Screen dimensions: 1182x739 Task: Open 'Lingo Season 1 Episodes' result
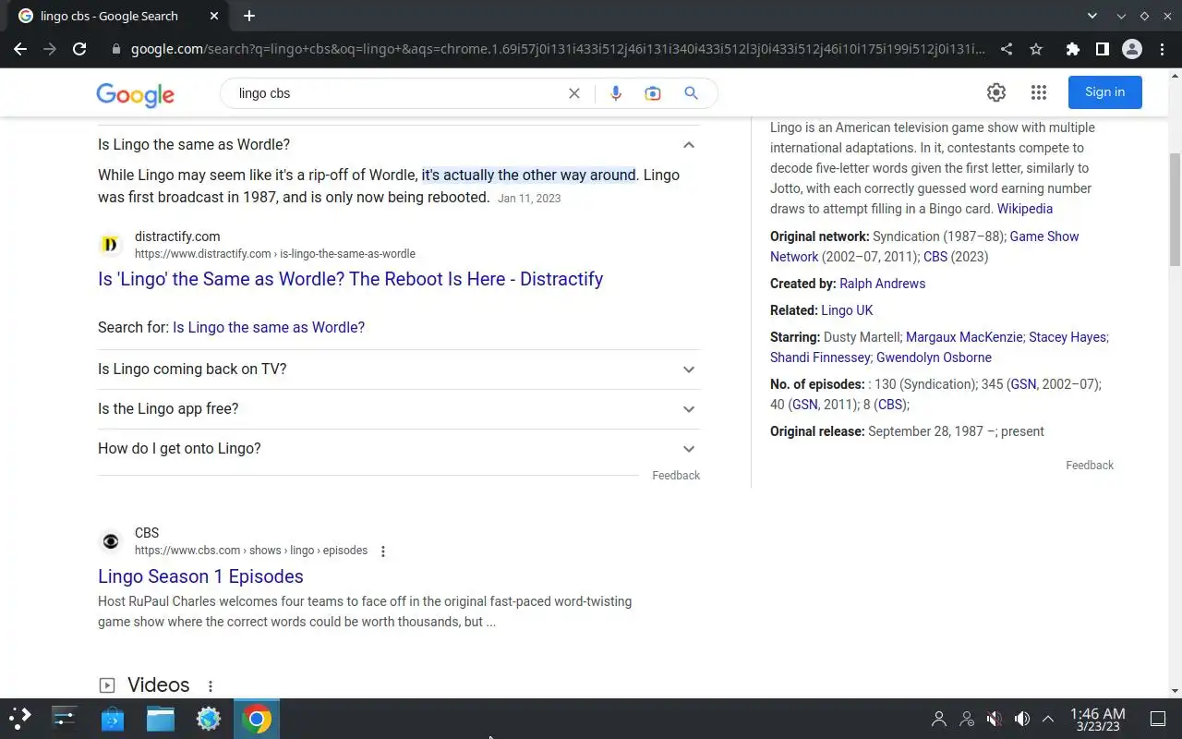click(200, 576)
